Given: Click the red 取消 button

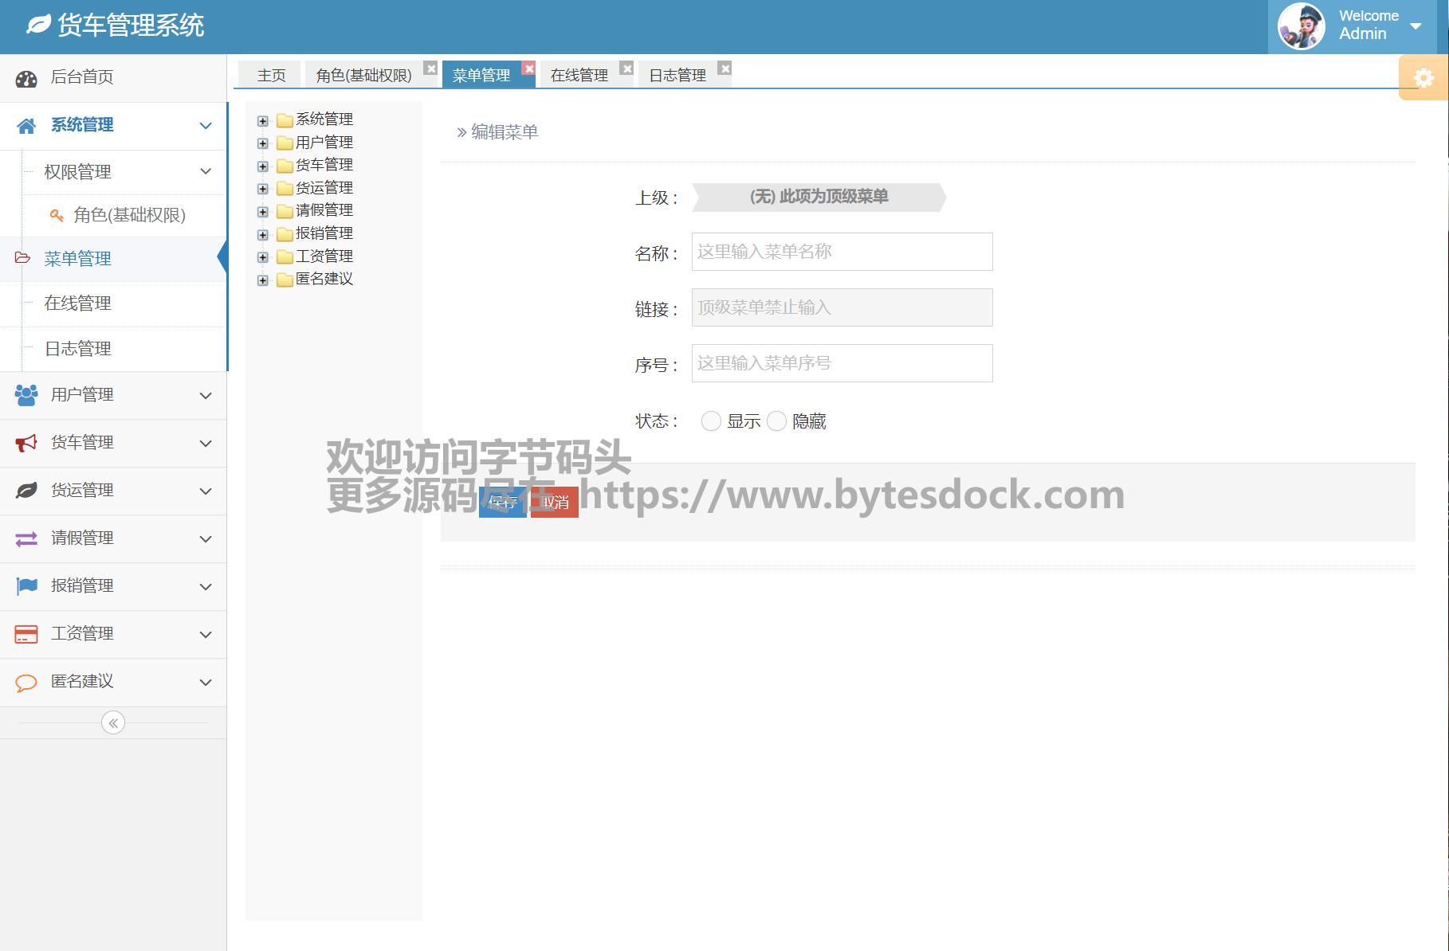Looking at the screenshot, I should click(x=555, y=503).
